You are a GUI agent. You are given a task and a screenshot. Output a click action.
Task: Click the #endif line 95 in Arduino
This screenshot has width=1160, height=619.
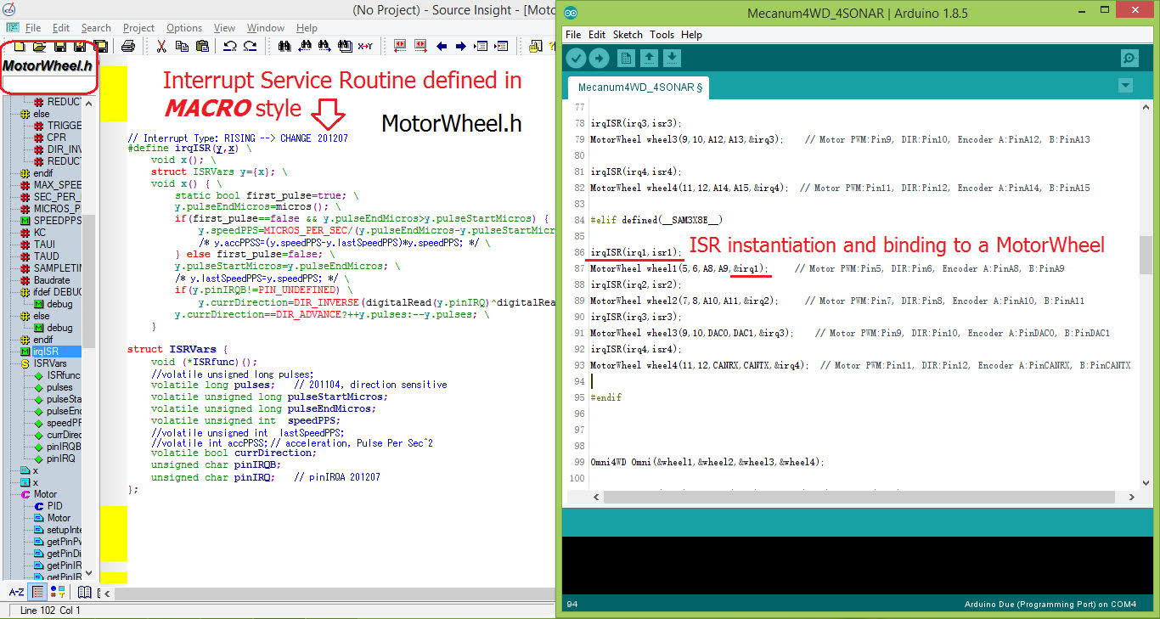[x=605, y=397]
